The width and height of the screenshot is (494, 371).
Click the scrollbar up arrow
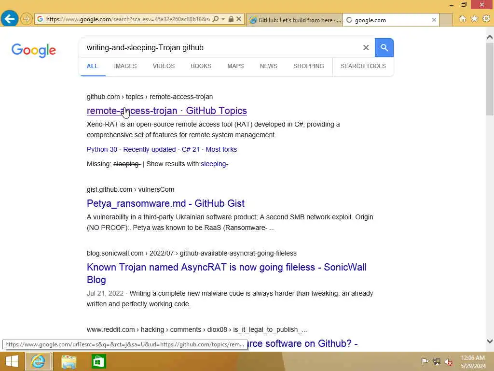(x=490, y=37)
